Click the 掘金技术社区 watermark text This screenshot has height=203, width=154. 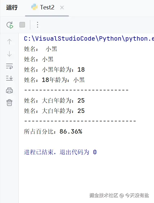pyautogui.click(x=104, y=195)
